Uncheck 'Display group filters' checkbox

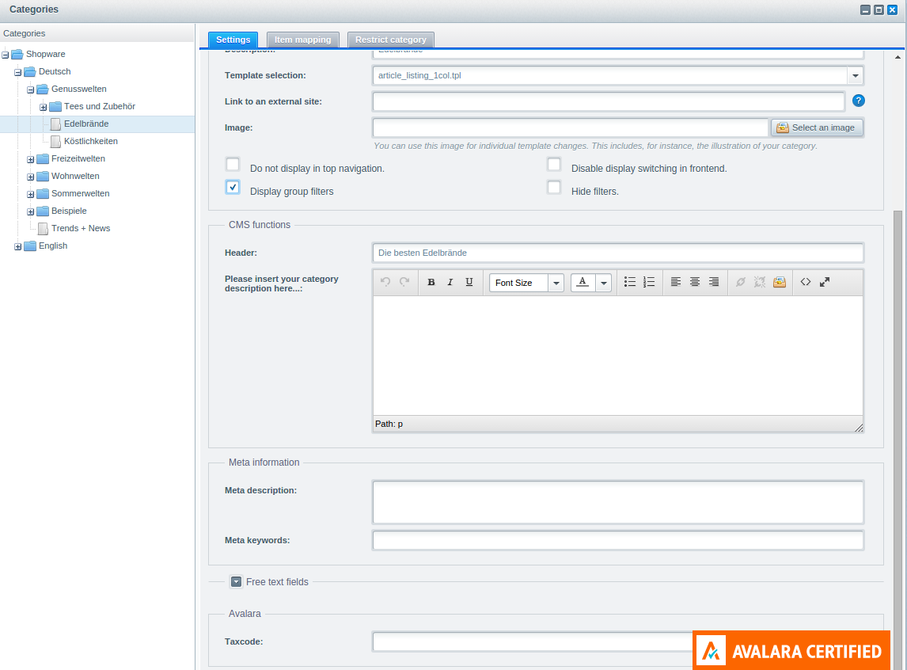tap(233, 188)
